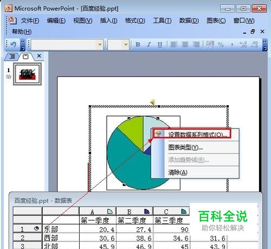Apply currency style icon

(x=210, y=44)
